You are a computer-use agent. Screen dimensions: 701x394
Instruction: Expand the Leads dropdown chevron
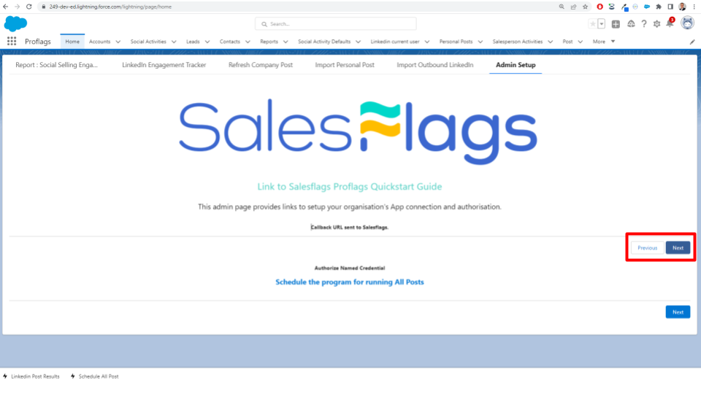click(x=207, y=42)
